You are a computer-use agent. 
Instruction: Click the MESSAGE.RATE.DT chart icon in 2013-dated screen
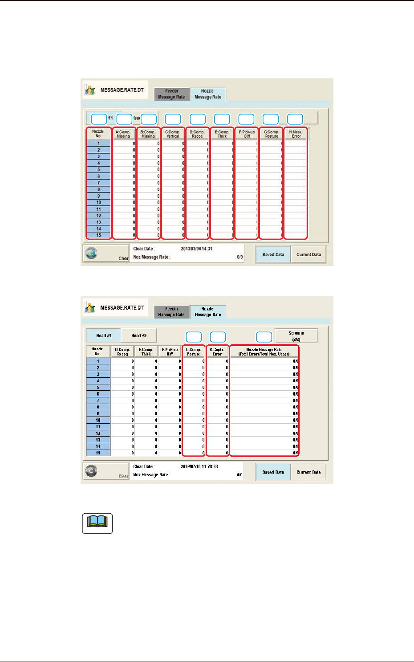click(90, 90)
